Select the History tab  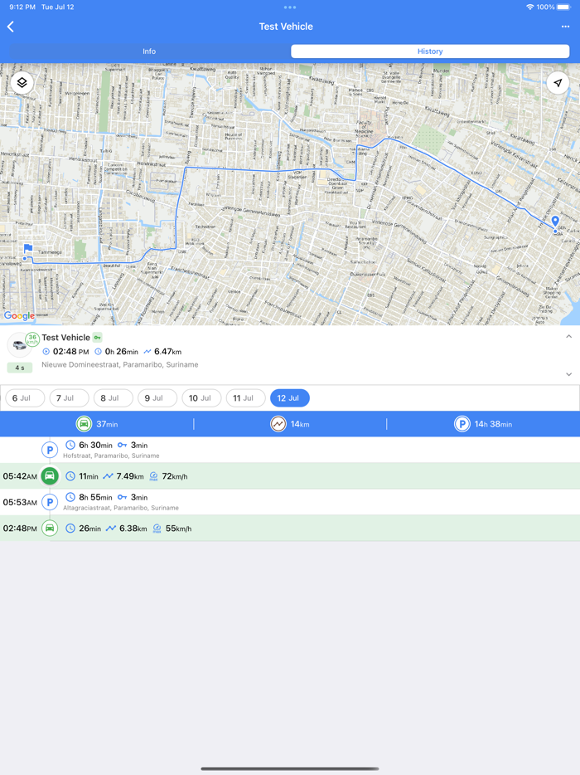[x=430, y=51]
